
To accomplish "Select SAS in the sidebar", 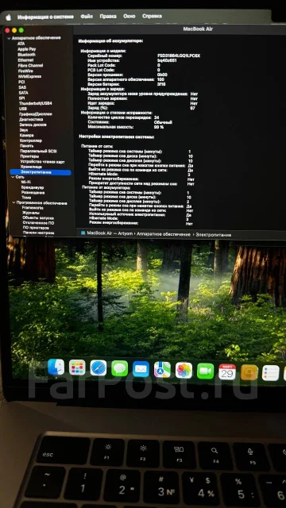I will [x=22, y=87].
